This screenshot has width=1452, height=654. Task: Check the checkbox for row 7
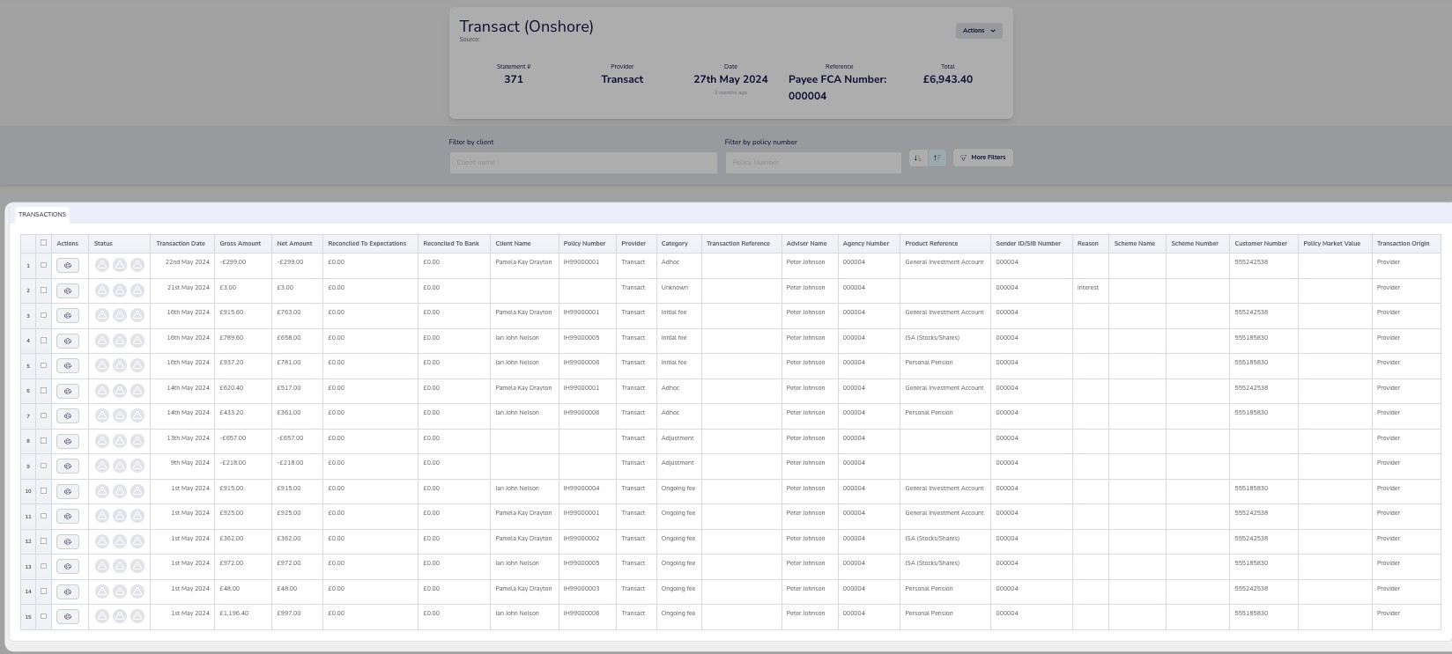tap(43, 415)
